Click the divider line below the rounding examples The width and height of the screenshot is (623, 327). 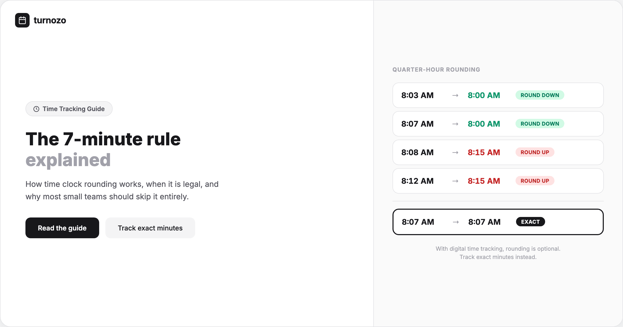click(498, 200)
